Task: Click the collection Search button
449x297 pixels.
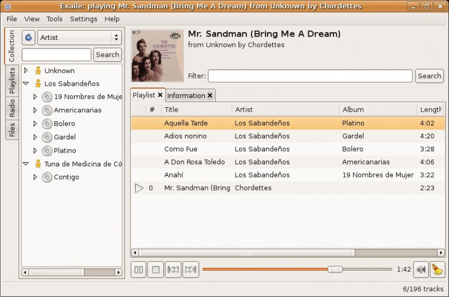Action: pyautogui.click(x=107, y=54)
